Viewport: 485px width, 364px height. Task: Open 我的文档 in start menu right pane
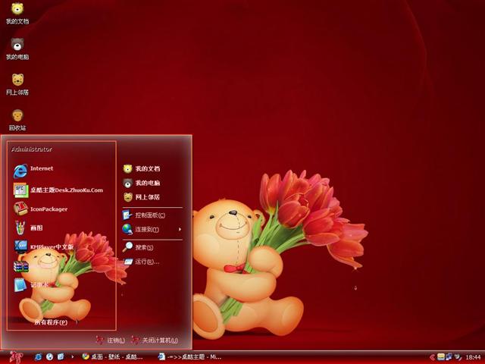(142, 168)
